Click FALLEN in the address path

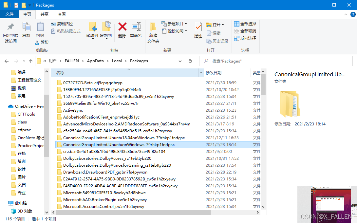point(72,61)
